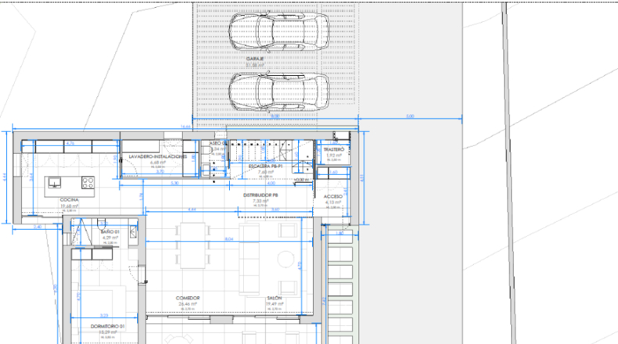Click the 7.42 dimension beside exterior steps

[x=324, y=301]
